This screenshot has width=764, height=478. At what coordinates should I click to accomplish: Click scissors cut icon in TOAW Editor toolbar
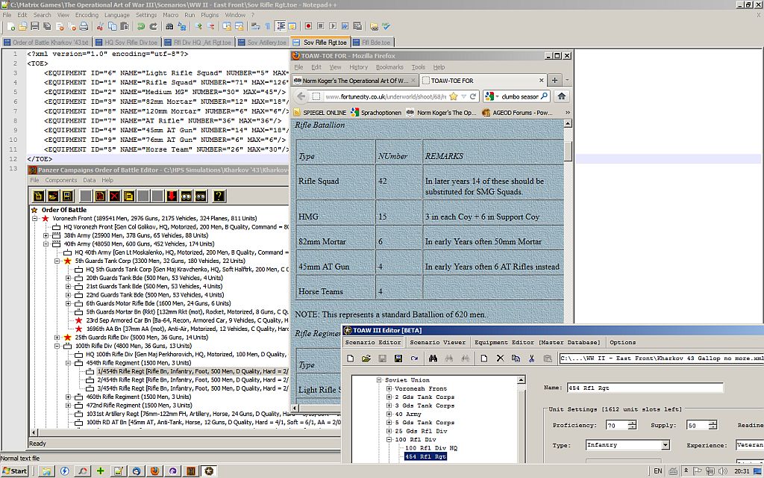coord(531,358)
